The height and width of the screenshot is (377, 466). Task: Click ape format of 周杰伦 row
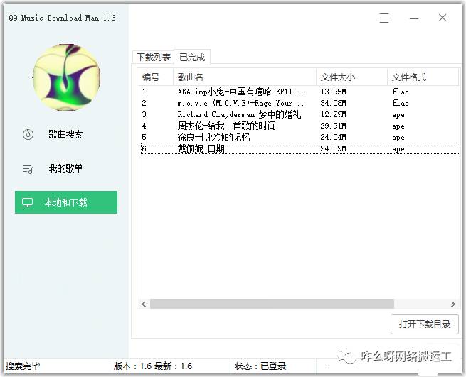pos(398,126)
